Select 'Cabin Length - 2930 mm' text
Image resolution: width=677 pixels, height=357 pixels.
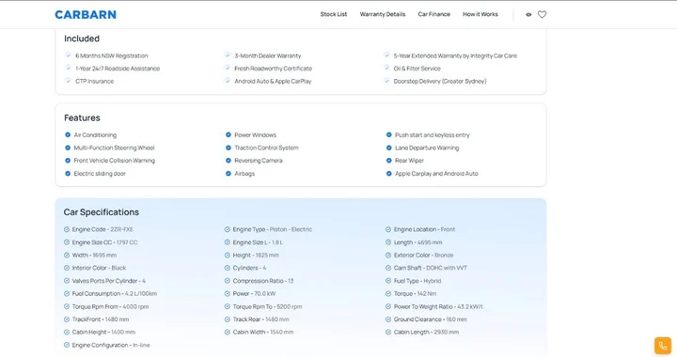coord(426,332)
